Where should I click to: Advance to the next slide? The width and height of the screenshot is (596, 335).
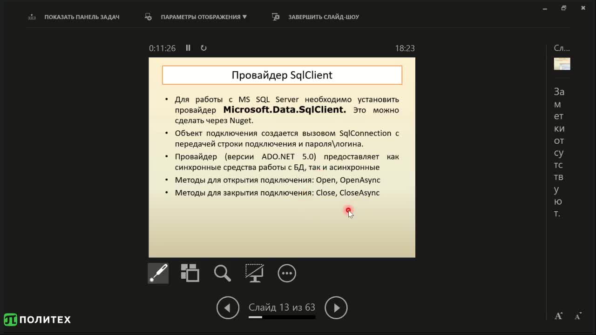pyautogui.click(x=336, y=308)
